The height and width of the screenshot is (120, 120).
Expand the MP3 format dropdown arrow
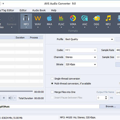tap(26, 27)
